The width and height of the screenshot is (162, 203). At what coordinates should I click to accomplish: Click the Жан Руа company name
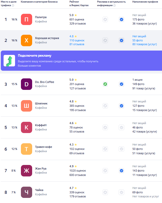pos(41,169)
